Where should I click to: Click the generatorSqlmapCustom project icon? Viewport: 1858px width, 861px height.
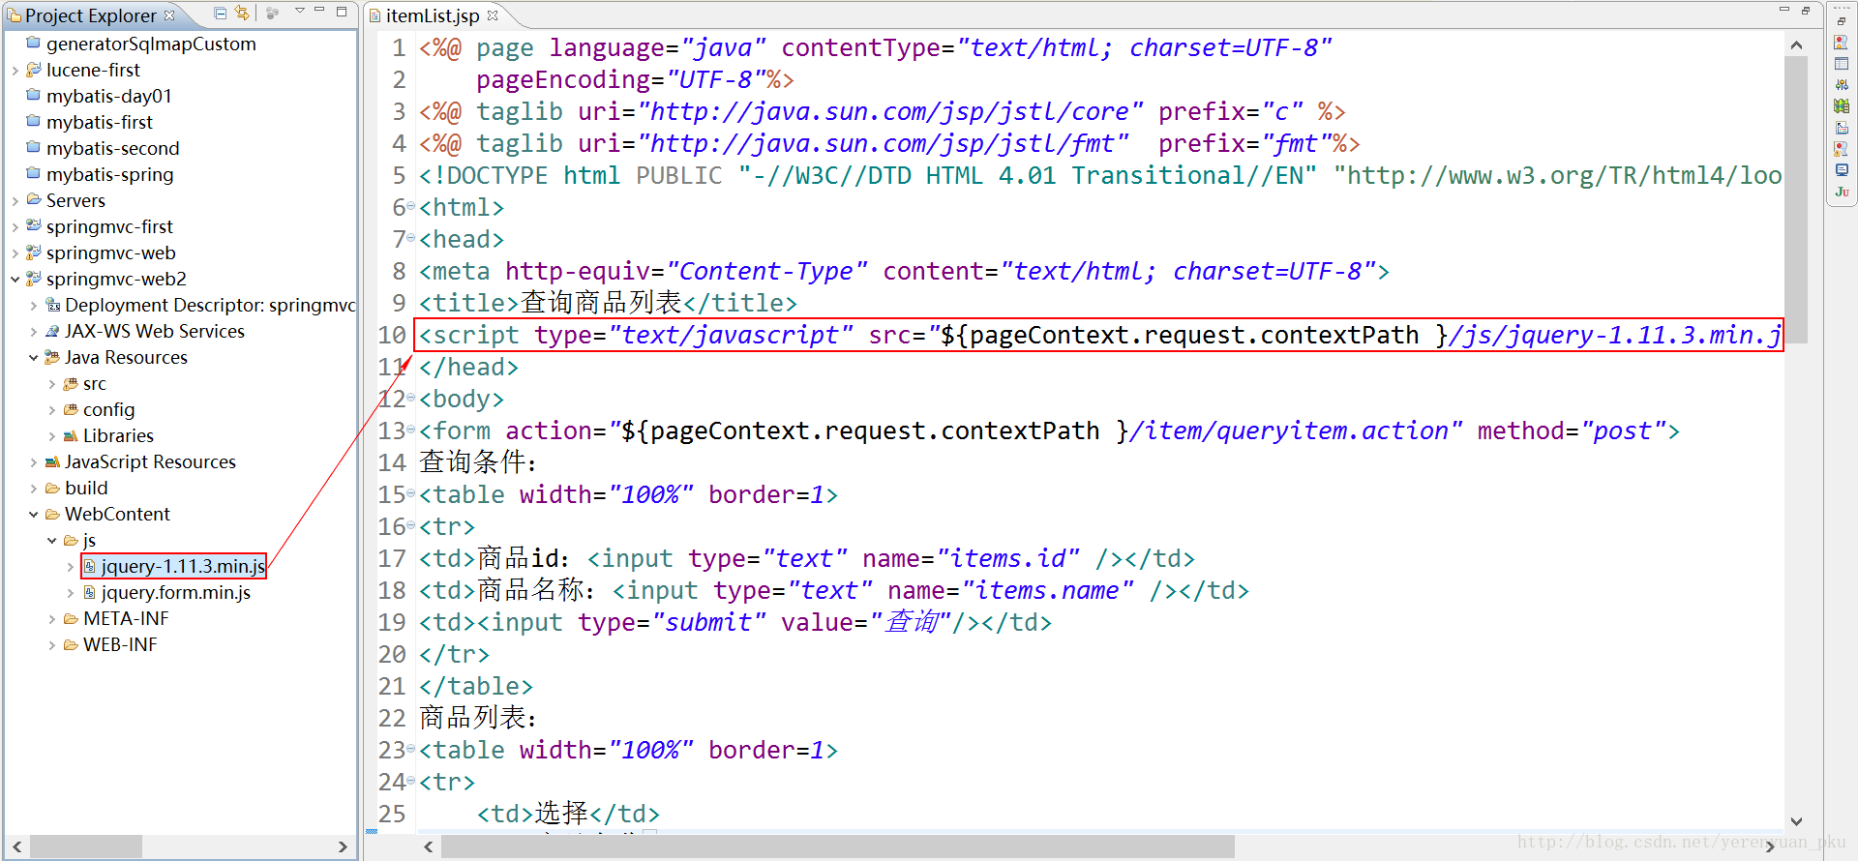(x=34, y=43)
